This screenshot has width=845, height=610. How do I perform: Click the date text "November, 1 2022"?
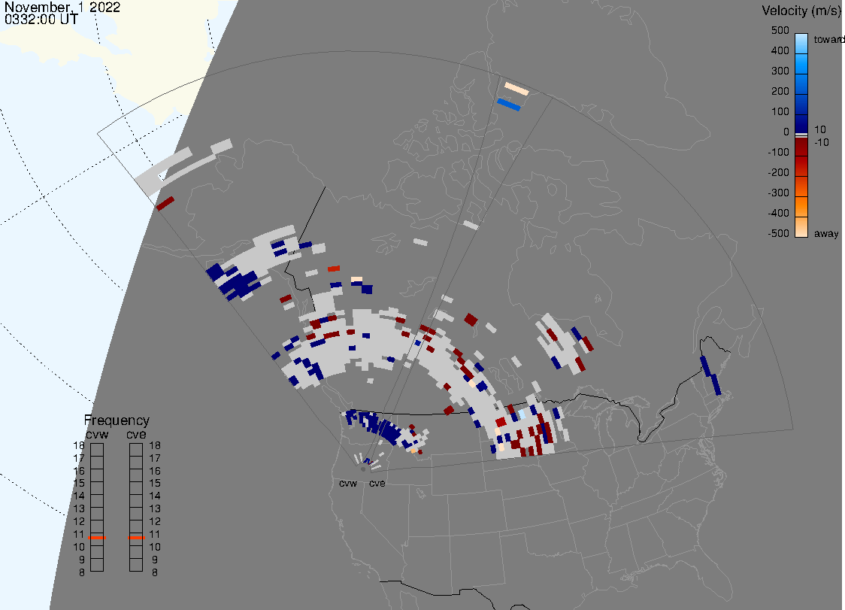click(62, 8)
